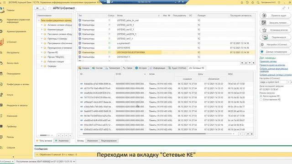Open the Инструменты sidebar section
The width and height of the screenshot is (292, 164).
(13, 53)
